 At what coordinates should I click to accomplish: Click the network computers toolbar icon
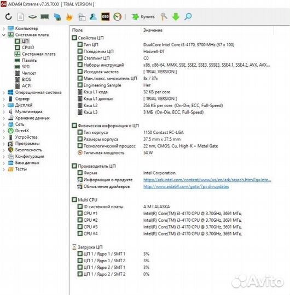57,17
